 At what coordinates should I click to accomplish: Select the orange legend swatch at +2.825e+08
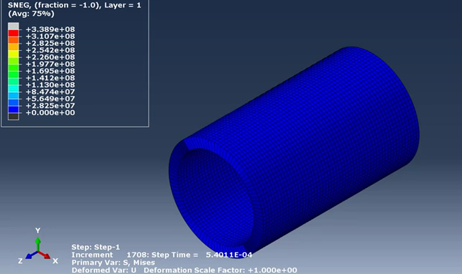click(x=13, y=40)
